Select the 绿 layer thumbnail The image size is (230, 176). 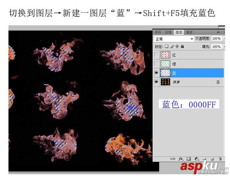coord(165,64)
